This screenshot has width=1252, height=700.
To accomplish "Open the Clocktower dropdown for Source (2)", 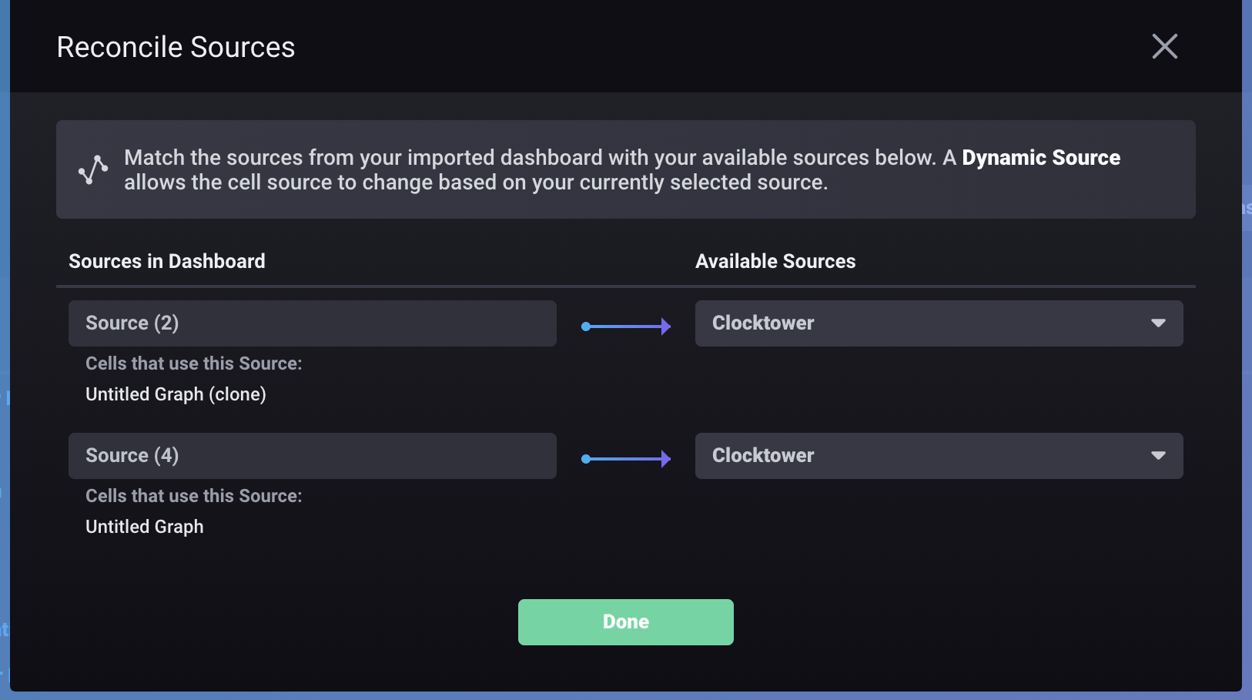I will [x=938, y=323].
